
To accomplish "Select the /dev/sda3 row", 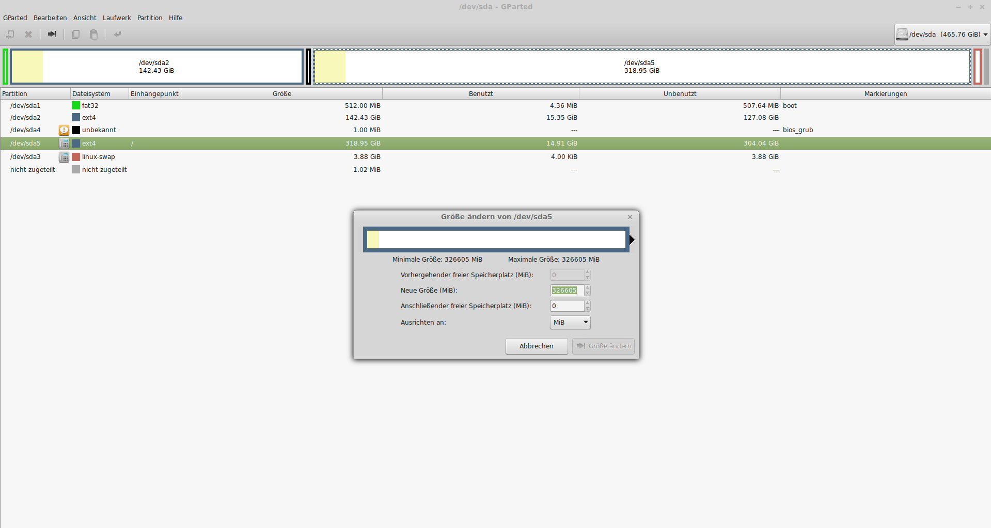I will (495, 157).
